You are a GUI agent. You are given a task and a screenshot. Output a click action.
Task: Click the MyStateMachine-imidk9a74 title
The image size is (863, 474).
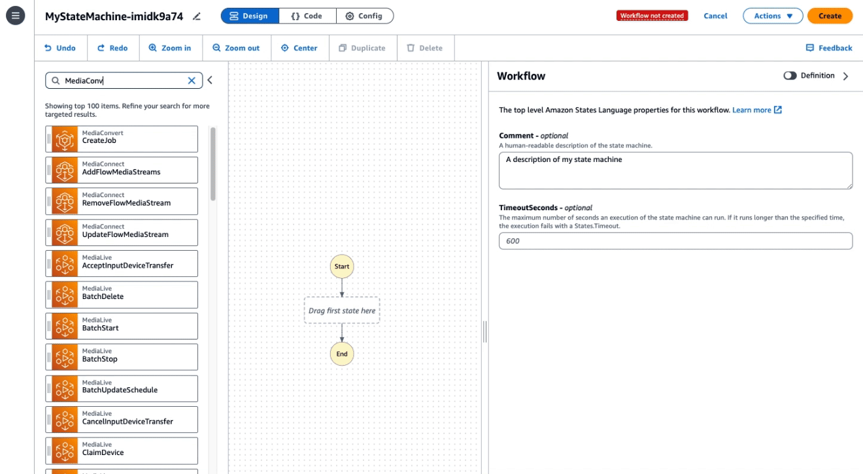pyautogui.click(x=114, y=16)
